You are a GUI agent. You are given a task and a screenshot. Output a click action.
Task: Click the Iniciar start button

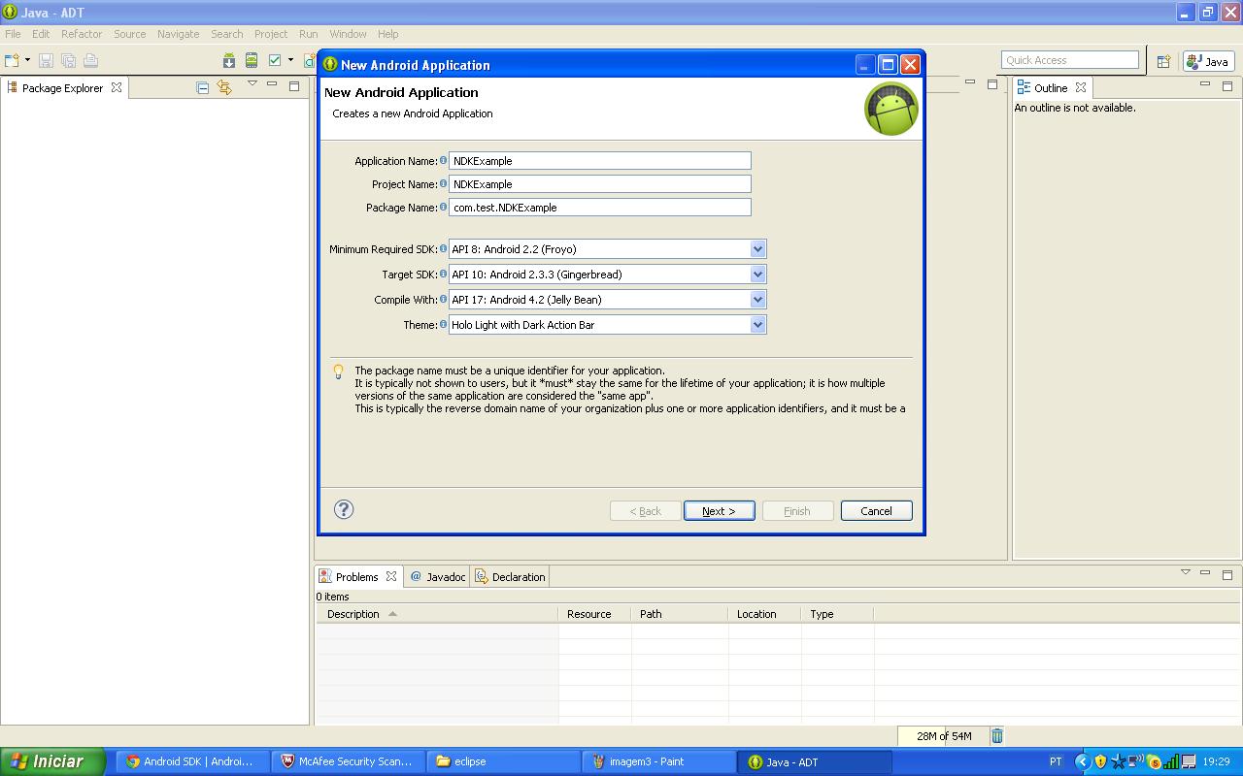pyautogui.click(x=52, y=761)
